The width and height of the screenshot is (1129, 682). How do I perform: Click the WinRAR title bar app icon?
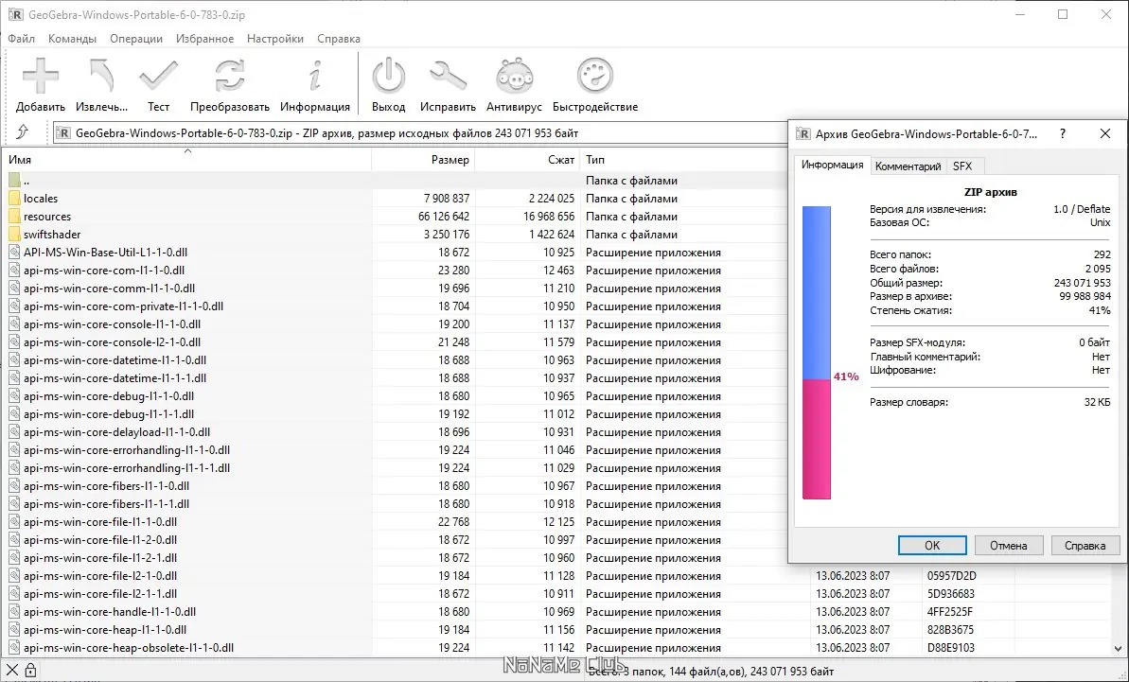15,14
